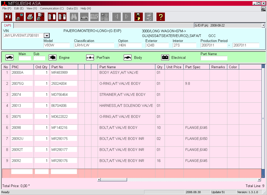Click the LEX COM logo icon
This screenshot has width=267, height=195.
tap(263, 9)
